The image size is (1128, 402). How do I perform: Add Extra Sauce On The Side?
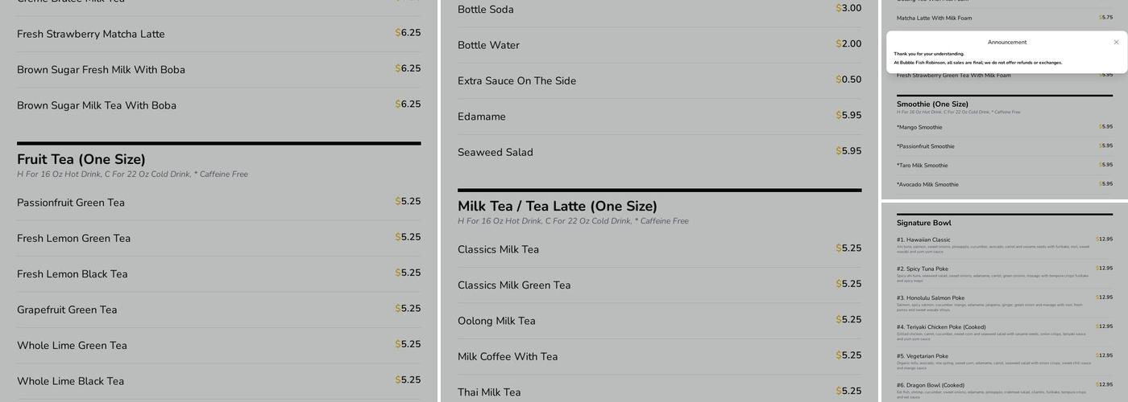[x=516, y=81]
